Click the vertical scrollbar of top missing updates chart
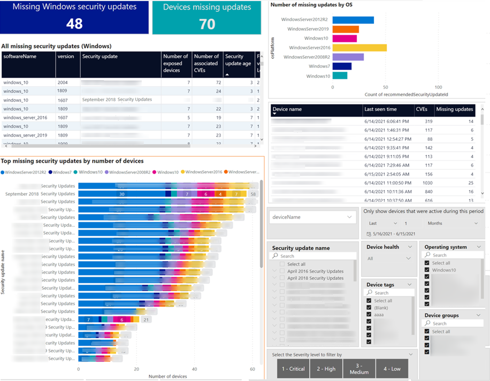The width and height of the screenshot is (490, 381). (261, 224)
